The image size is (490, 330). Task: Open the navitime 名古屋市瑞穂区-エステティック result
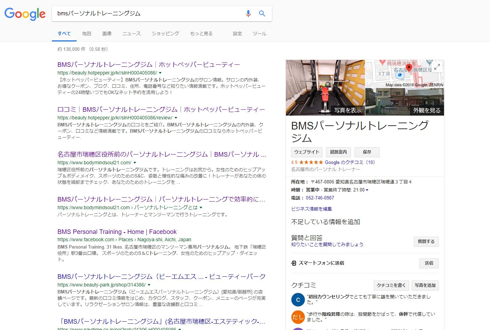(161, 322)
